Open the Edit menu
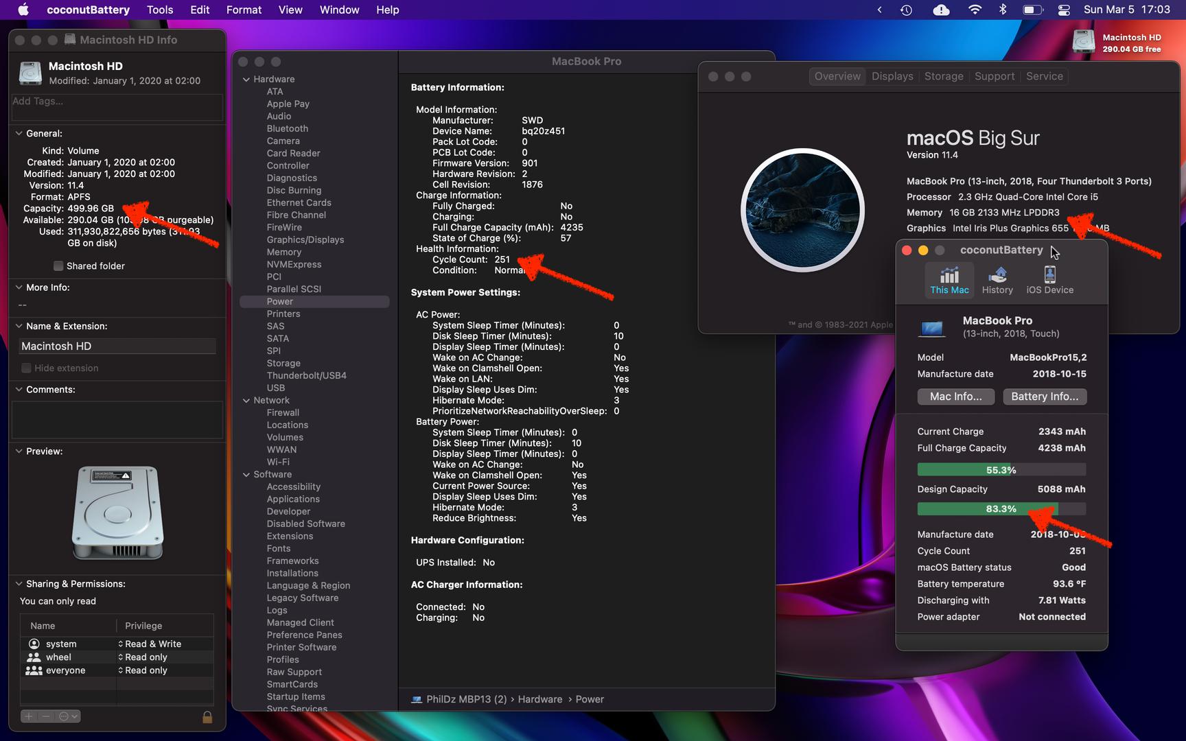This screenshot has width=1186, height=741. tap(200, 10)
